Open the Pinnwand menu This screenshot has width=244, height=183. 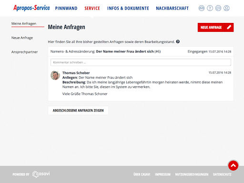coord(66,8)
